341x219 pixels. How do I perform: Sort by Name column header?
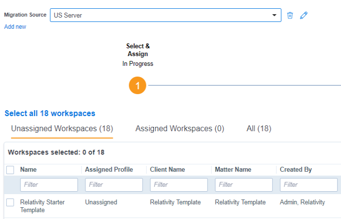[x=28, y=170]
